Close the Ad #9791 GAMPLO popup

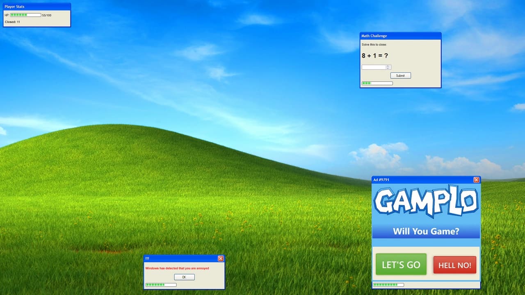(x=476, y=179)
